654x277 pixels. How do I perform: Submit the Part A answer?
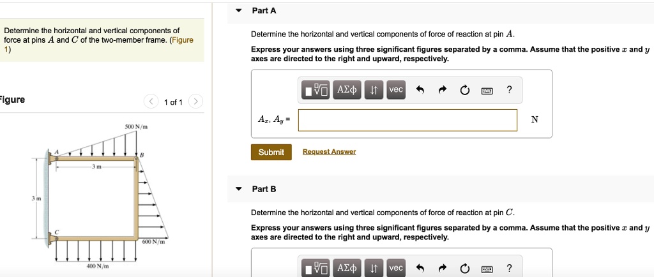[271, 152]
